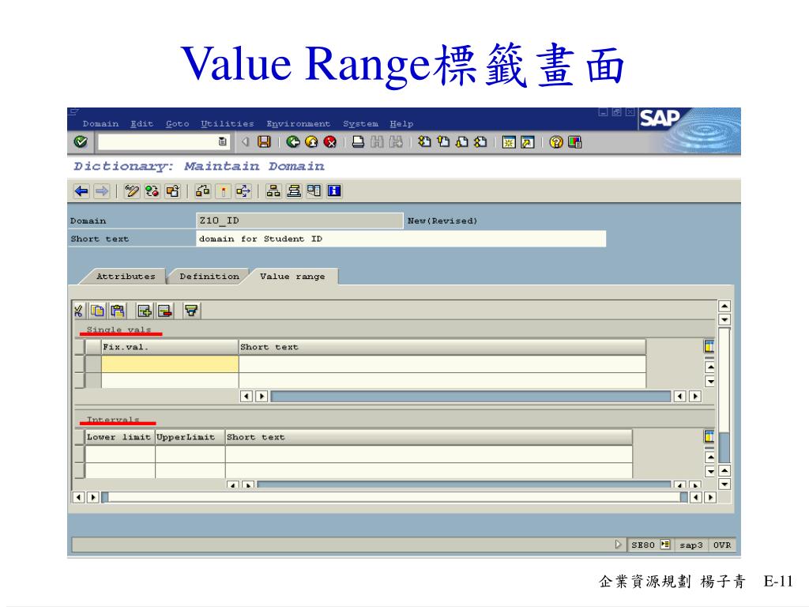809x607 pixels.
Task: Click the Generate shortcut icon
Action: [527, 142]
